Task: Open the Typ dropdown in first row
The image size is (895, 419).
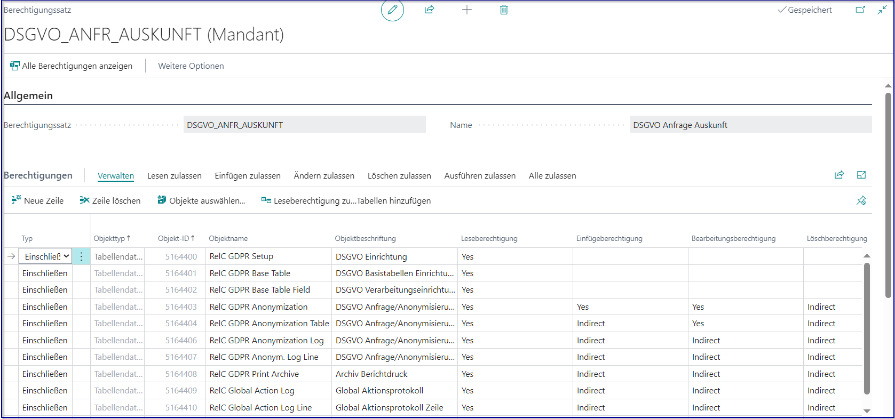Action: [x=47, y=256]
